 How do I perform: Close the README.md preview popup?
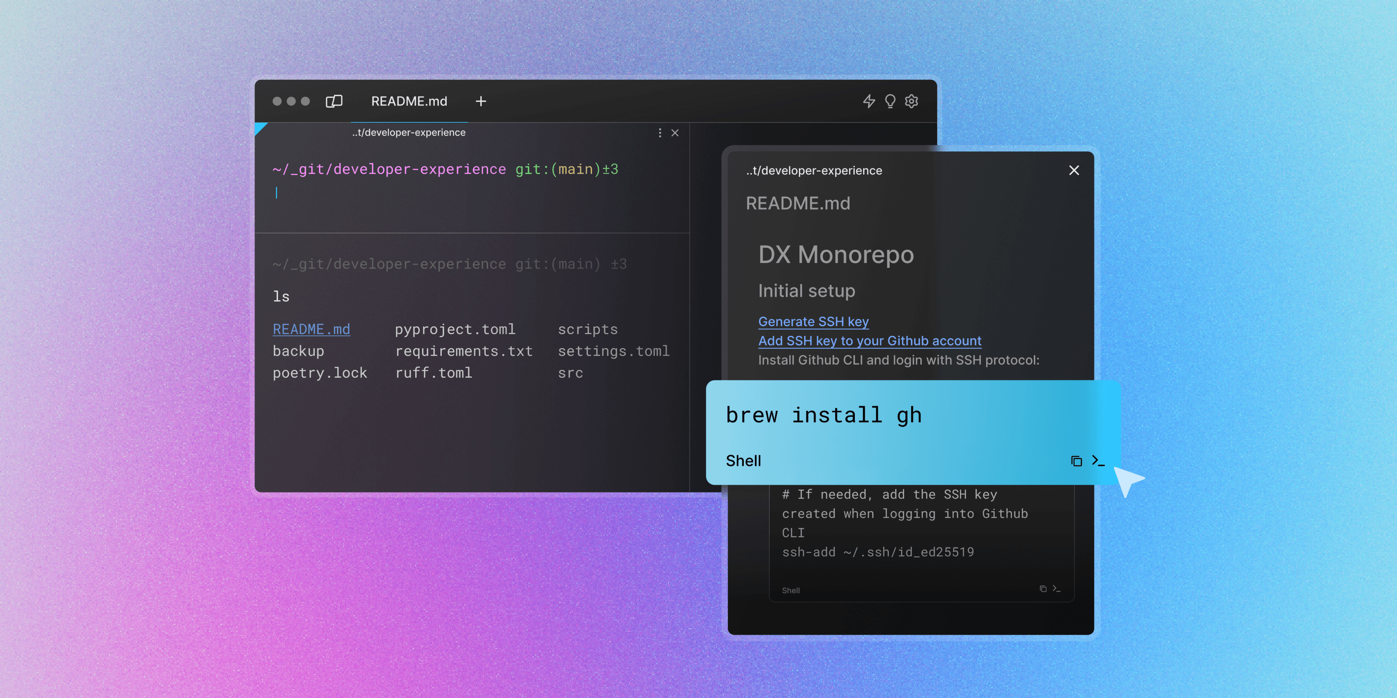point(1074,170)
